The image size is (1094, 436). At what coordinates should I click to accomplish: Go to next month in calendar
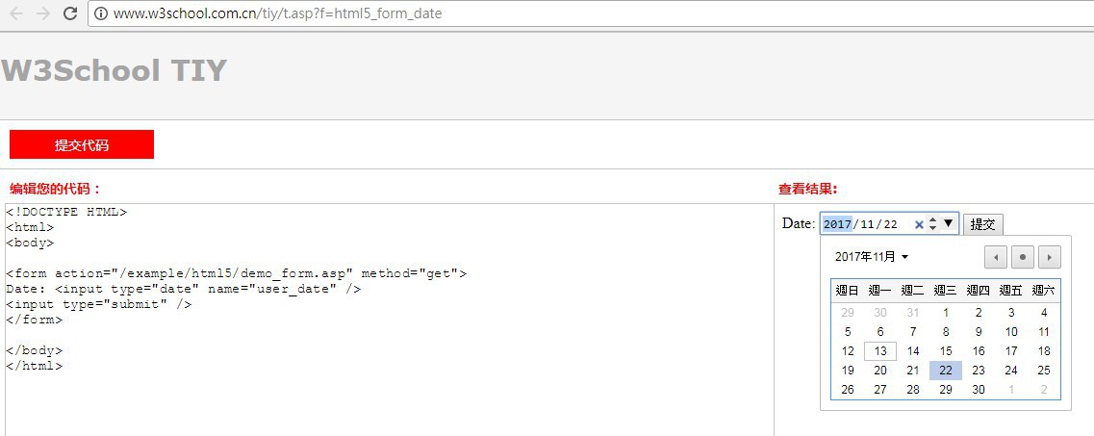click(1050, 257)
